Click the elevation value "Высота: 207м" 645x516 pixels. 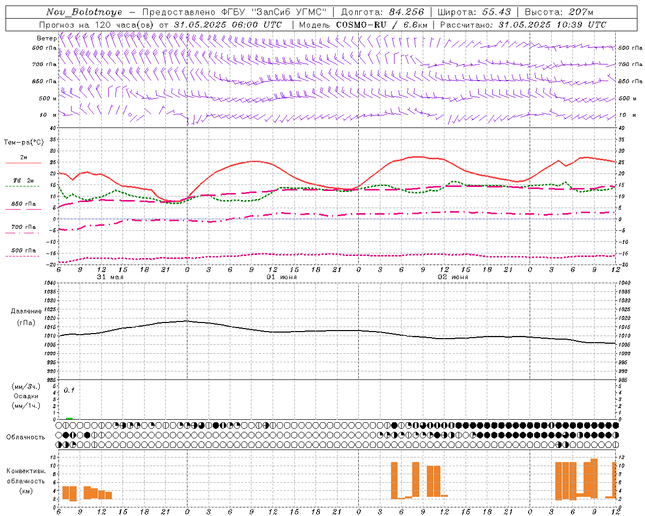[559, 12]
